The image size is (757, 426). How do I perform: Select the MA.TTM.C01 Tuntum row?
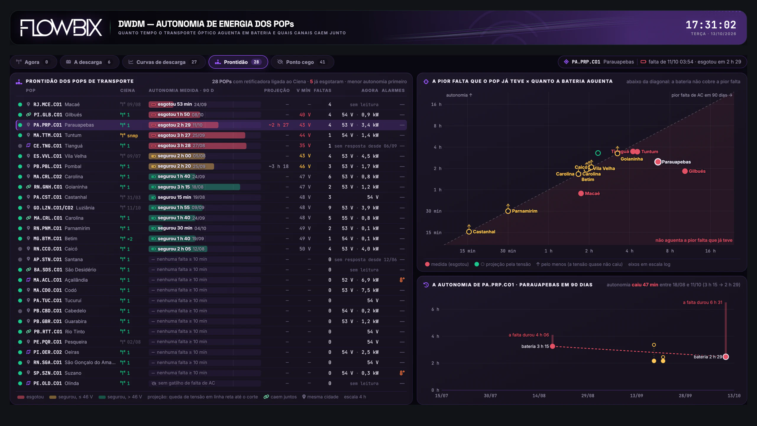pos(211,135)
